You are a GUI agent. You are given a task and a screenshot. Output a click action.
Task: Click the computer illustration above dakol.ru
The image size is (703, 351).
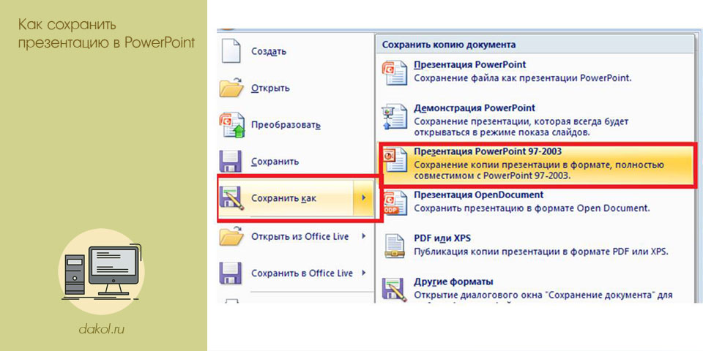(x=102, y=271)
